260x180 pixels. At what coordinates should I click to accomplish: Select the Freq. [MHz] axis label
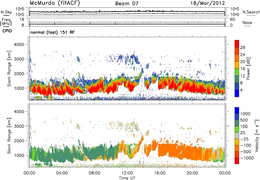pos(6,22)
